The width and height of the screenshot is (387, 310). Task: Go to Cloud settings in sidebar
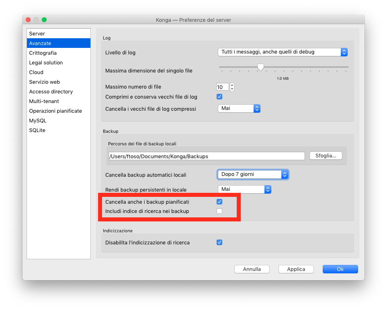coord(36,72)
